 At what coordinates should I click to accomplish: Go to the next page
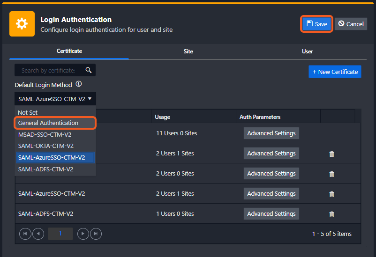coord(83,234)
